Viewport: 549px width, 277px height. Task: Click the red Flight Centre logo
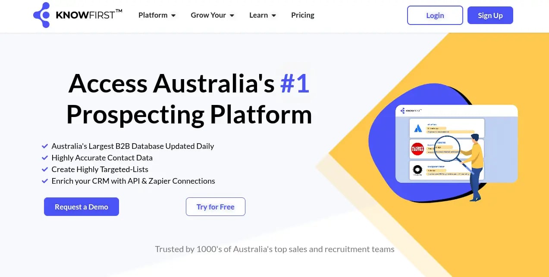[x=417, y=149]
